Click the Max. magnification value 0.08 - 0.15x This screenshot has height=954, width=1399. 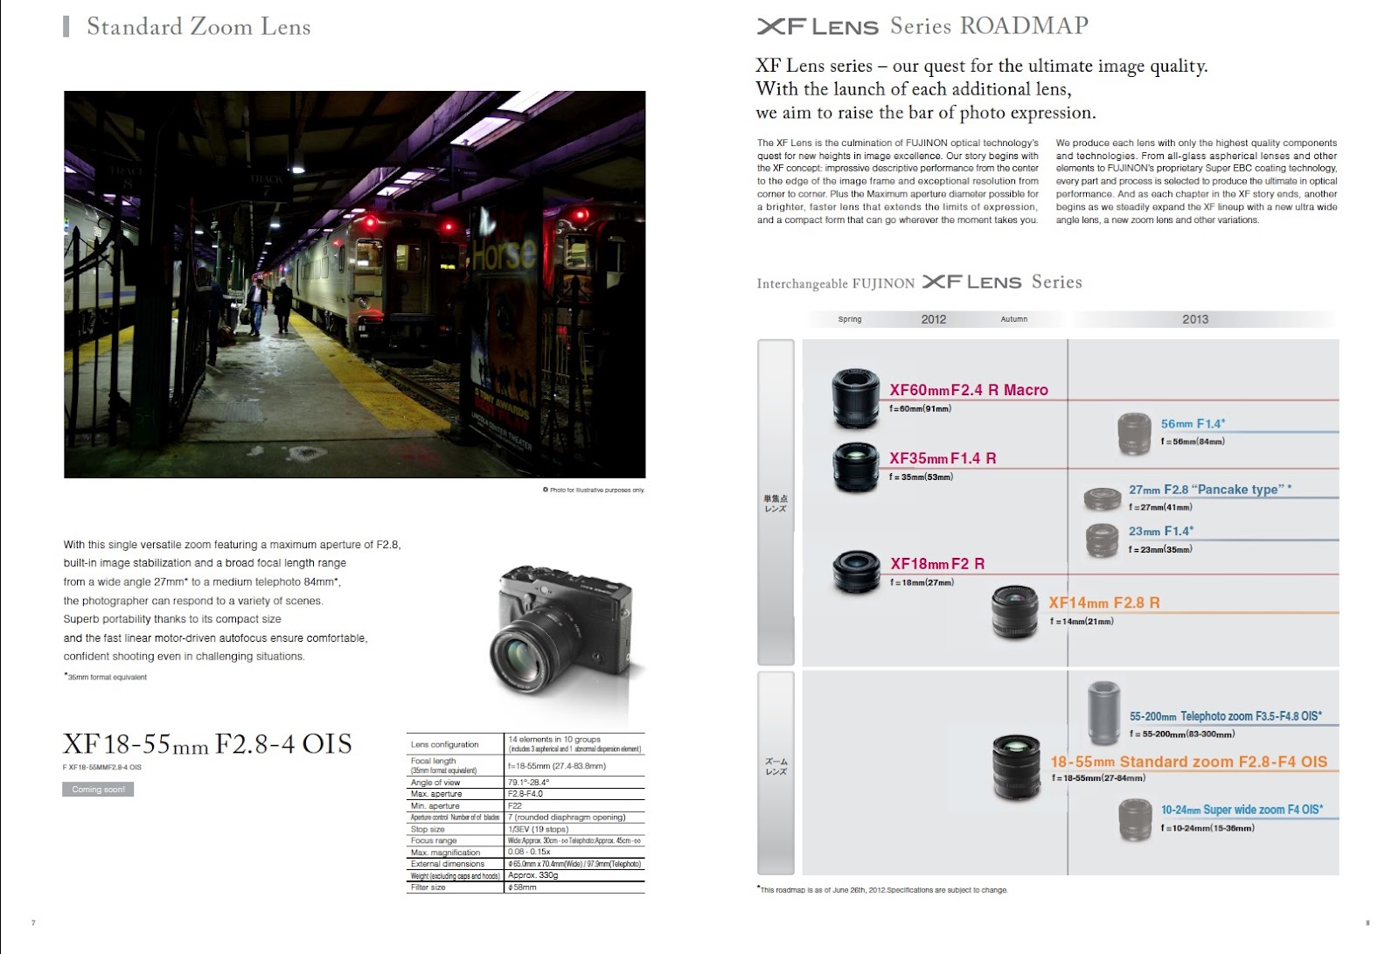click(528, 852)
